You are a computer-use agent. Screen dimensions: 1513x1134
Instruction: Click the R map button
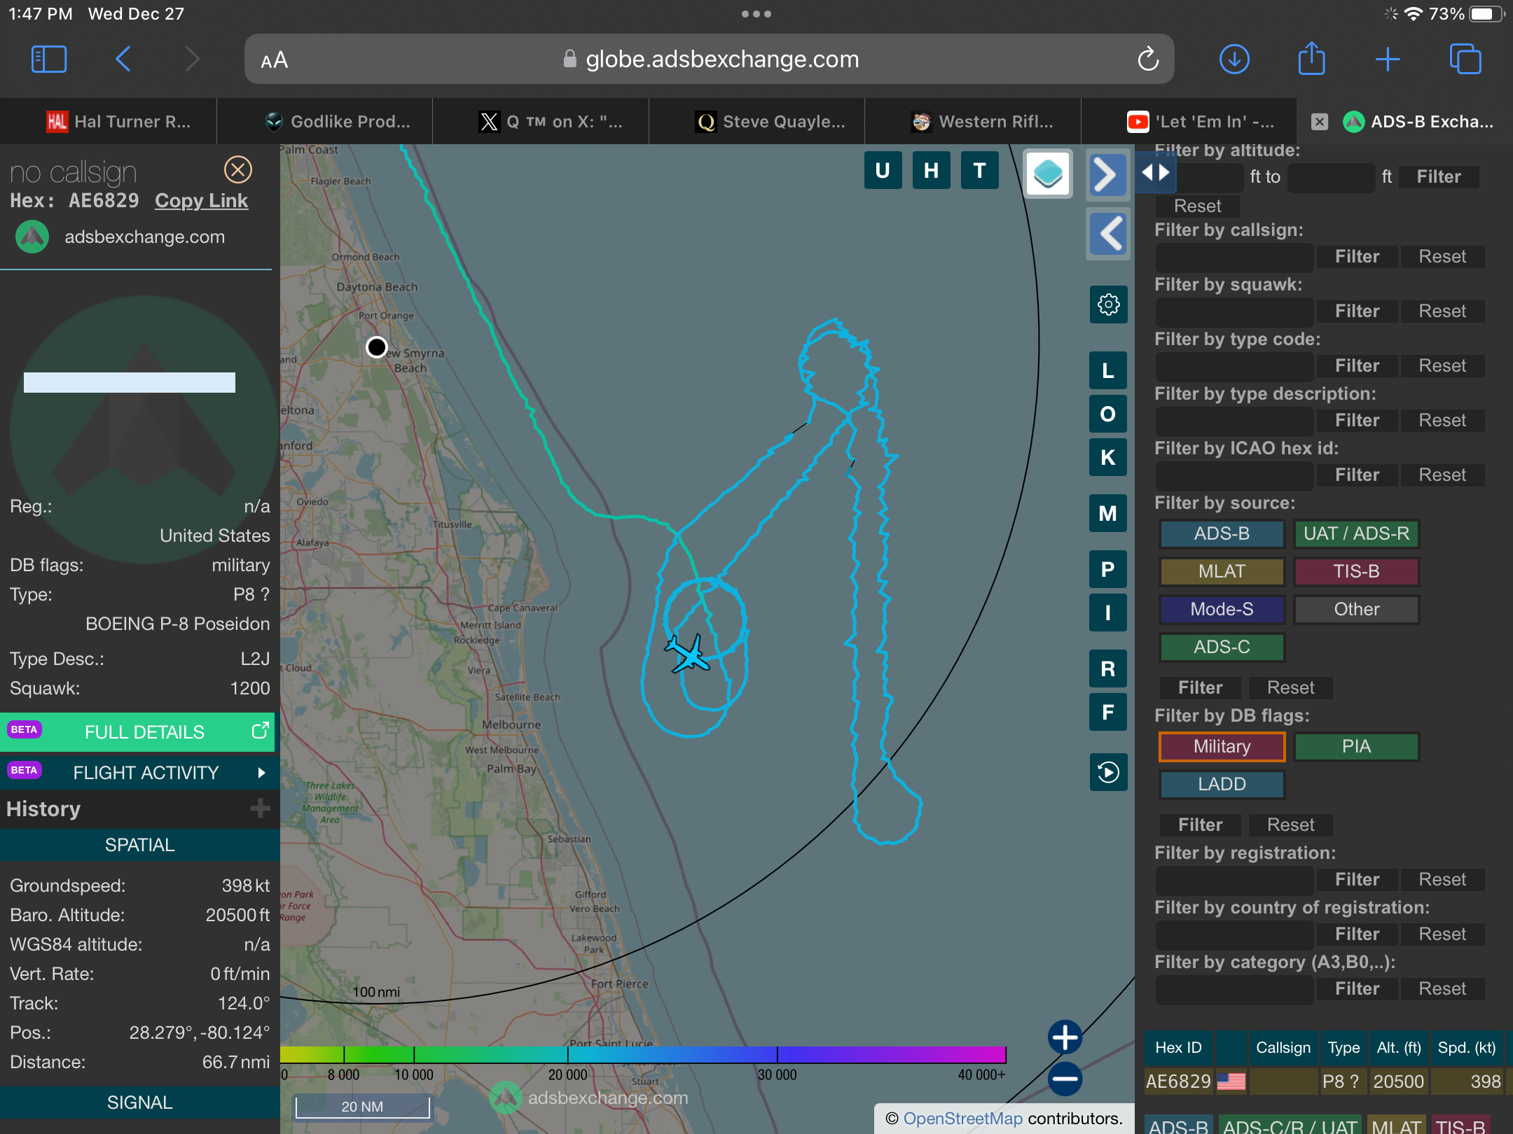tap(1108, 668)
